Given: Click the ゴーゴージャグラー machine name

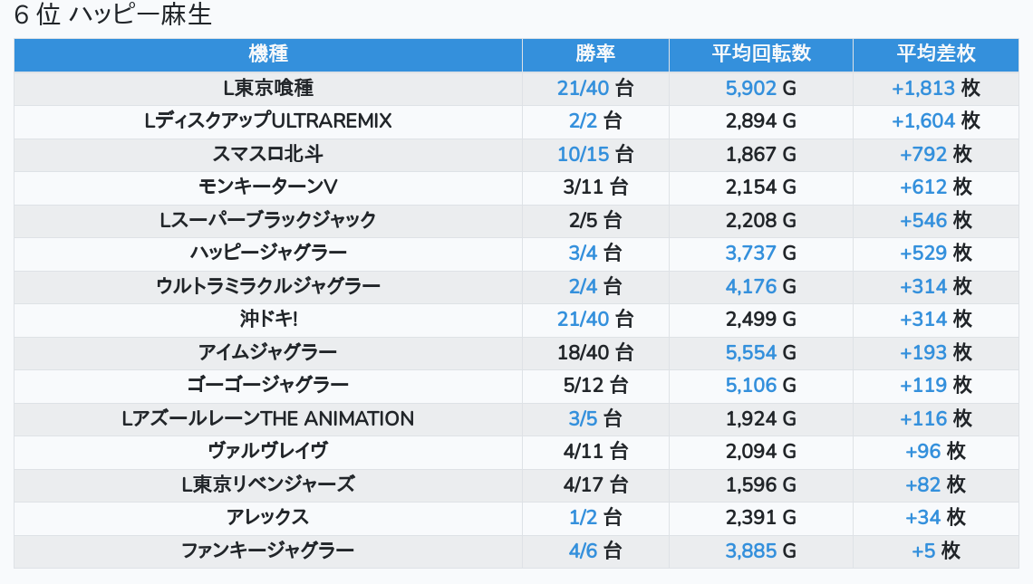Looking at the screenshot, I should [268, 386].
